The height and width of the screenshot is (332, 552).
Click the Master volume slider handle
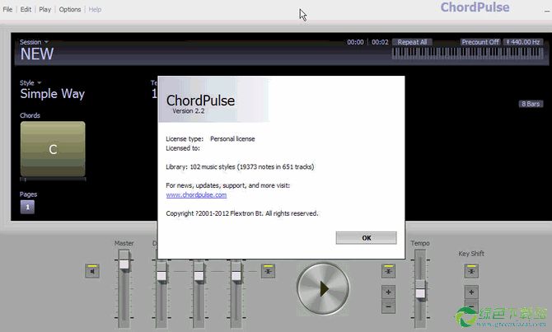click(x=124, y=261)
